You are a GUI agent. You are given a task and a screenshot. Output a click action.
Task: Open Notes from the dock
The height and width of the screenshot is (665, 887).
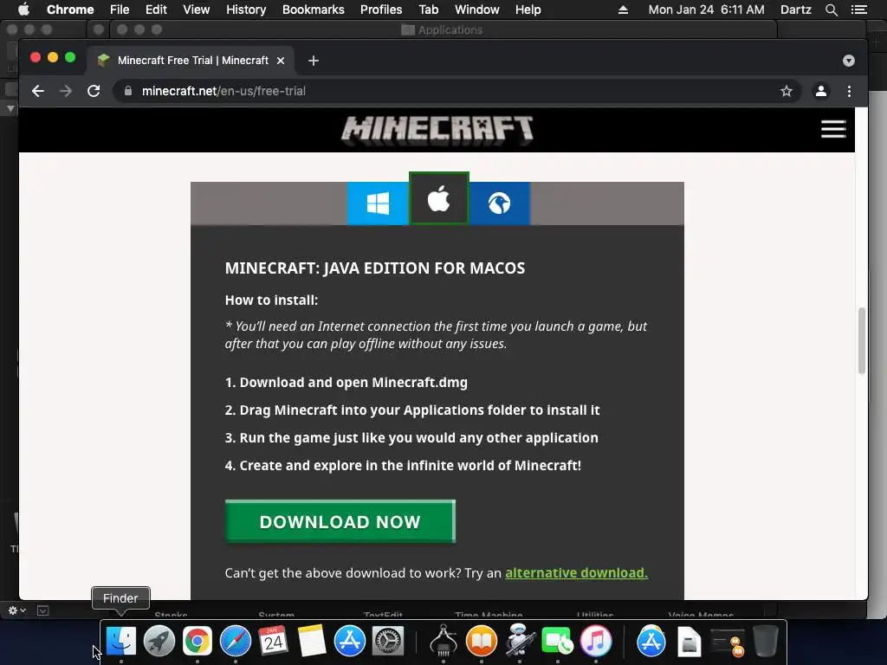tap(312, 641)
